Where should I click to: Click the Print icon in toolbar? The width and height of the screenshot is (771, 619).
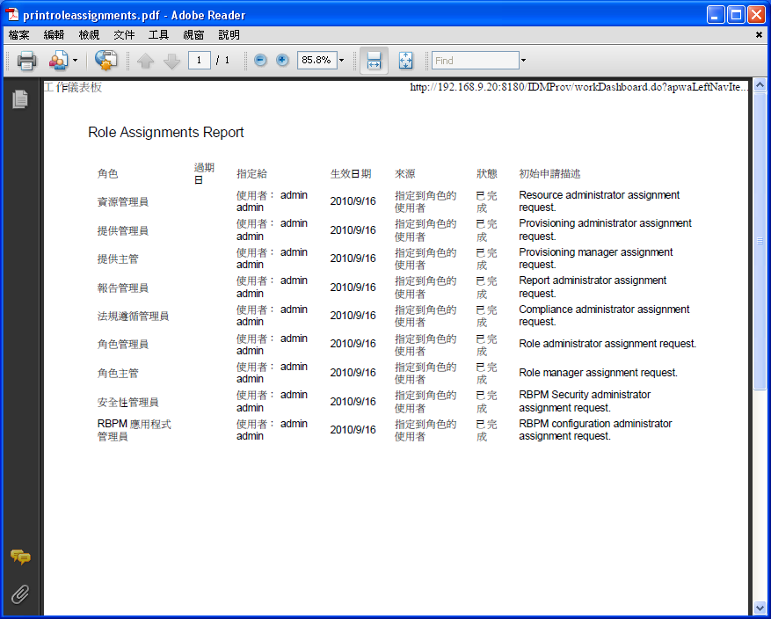[26, 61]
